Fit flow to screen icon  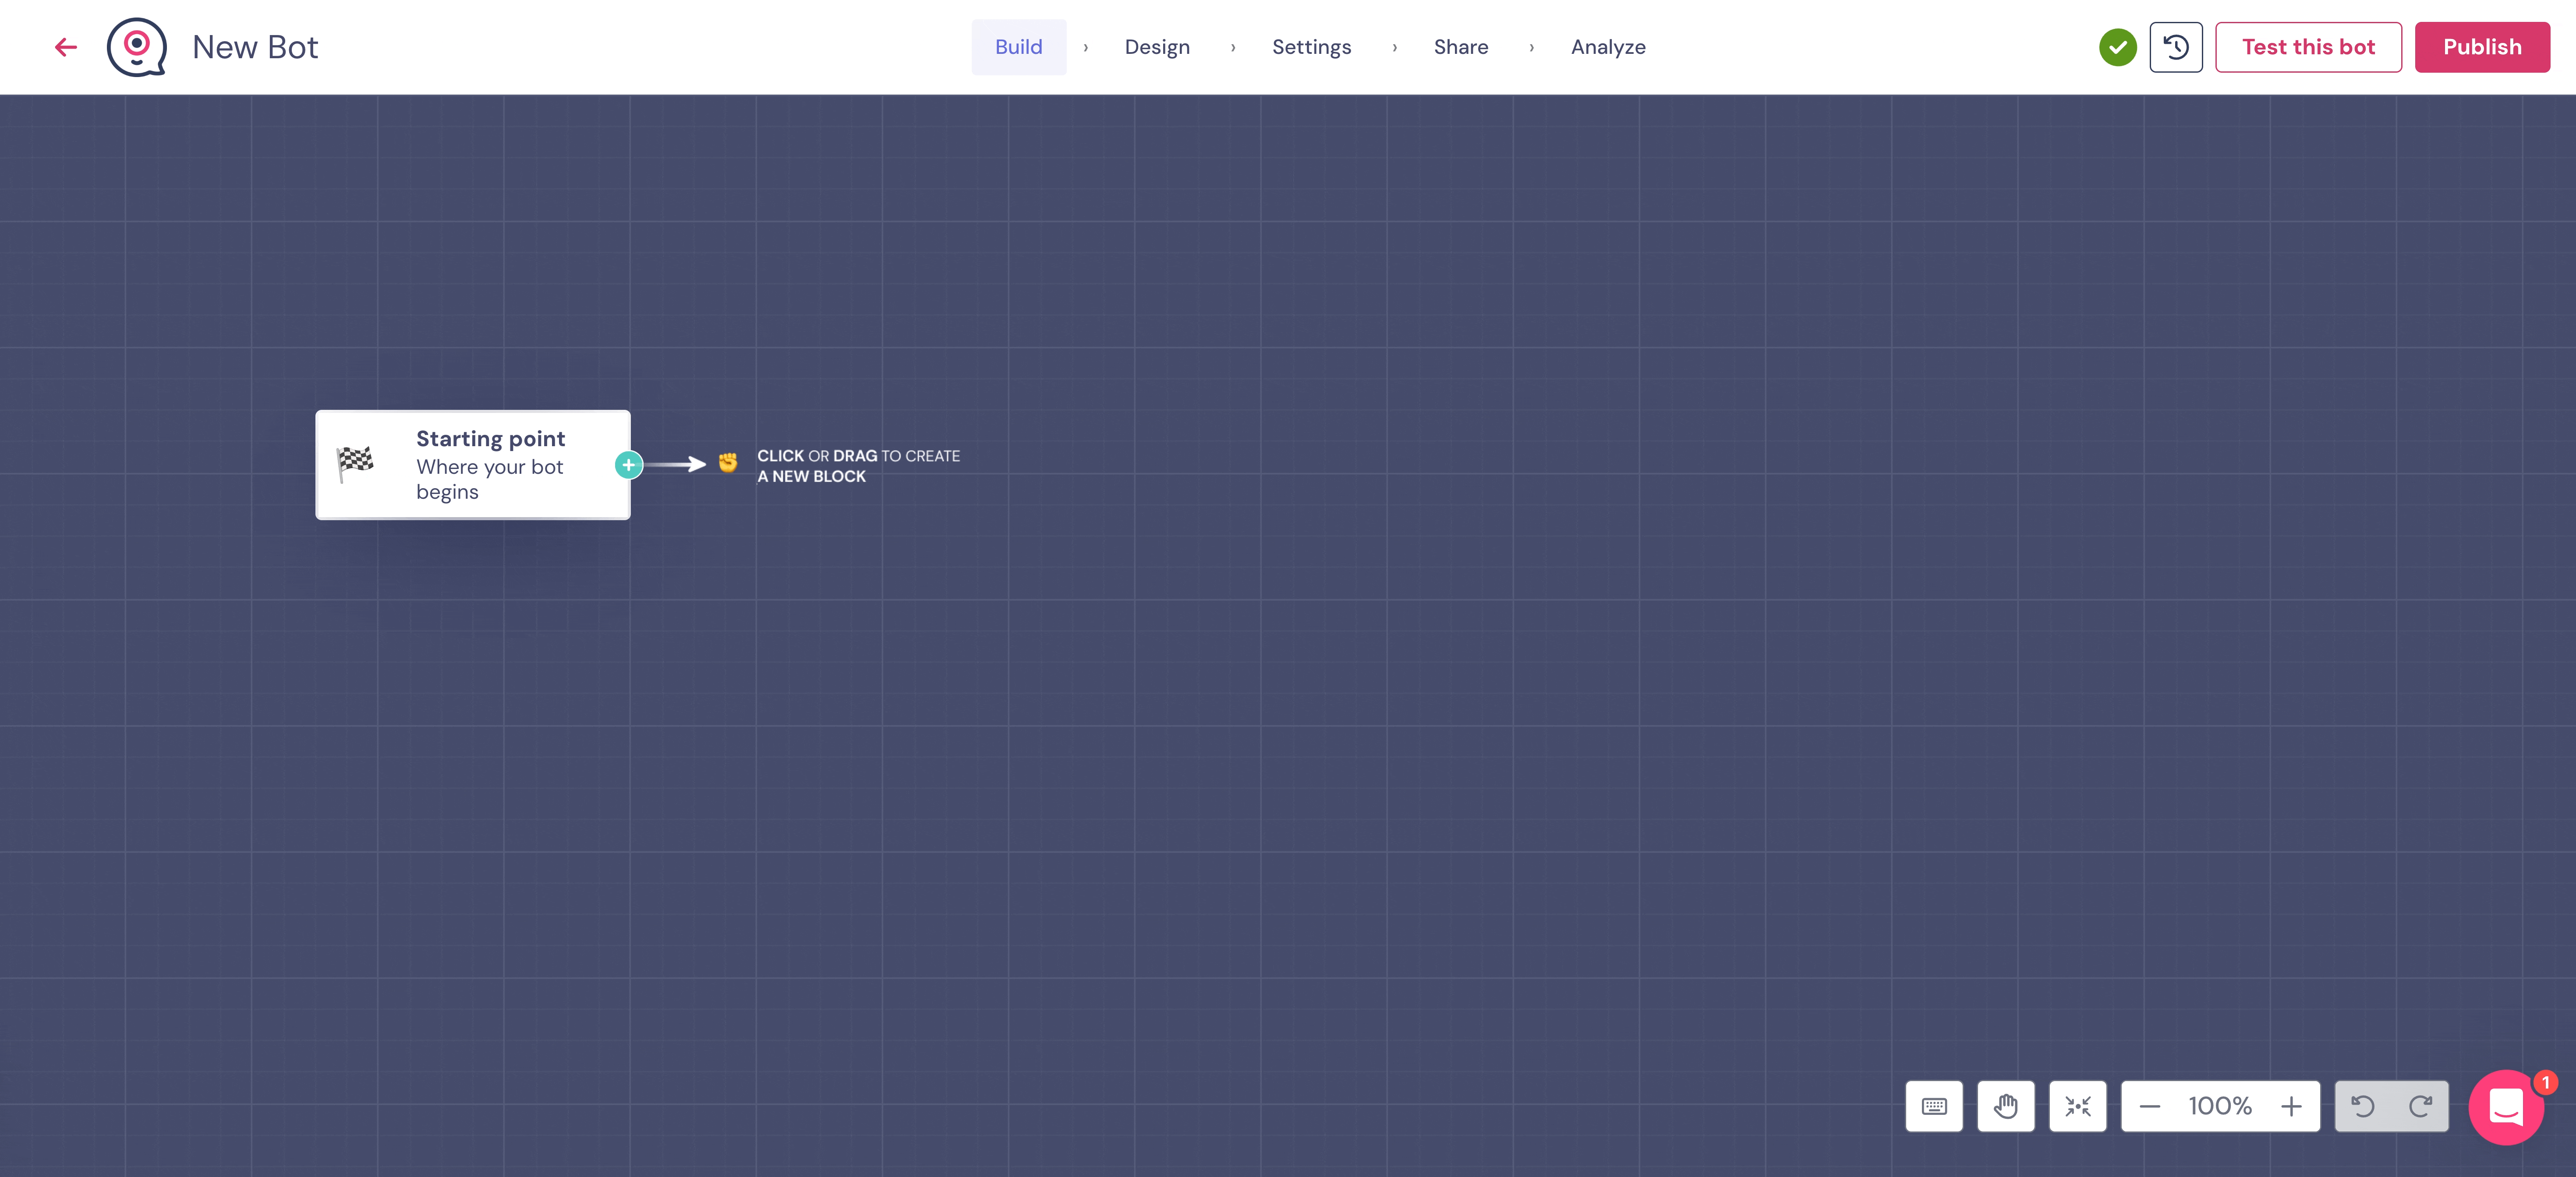coord(2077,1106)
